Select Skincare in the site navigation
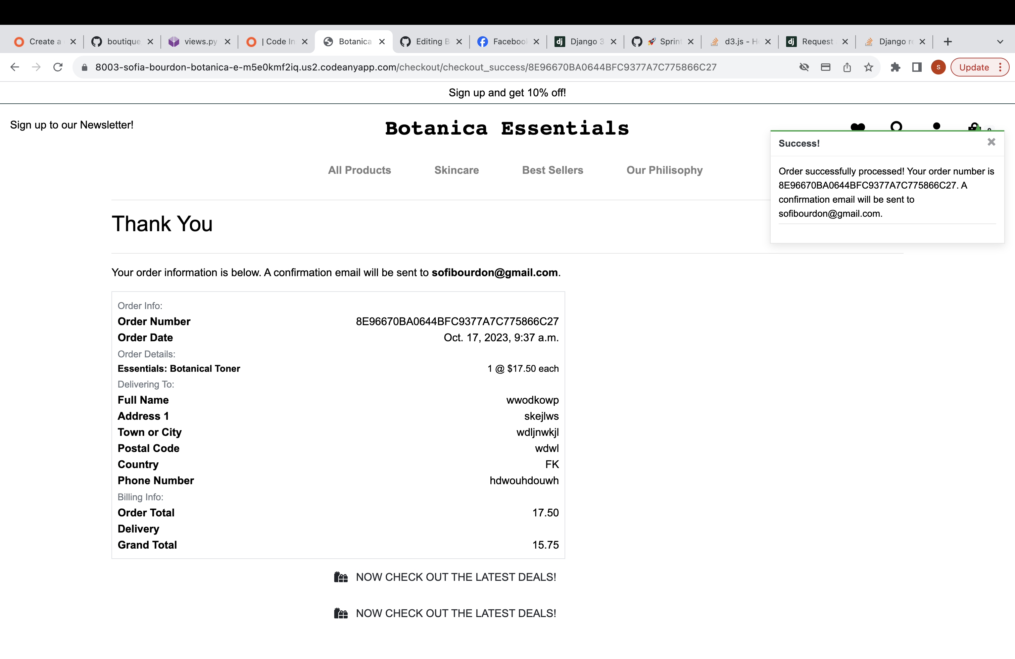Viewport: 1015px width, 659px height. [x=457, y=170]
